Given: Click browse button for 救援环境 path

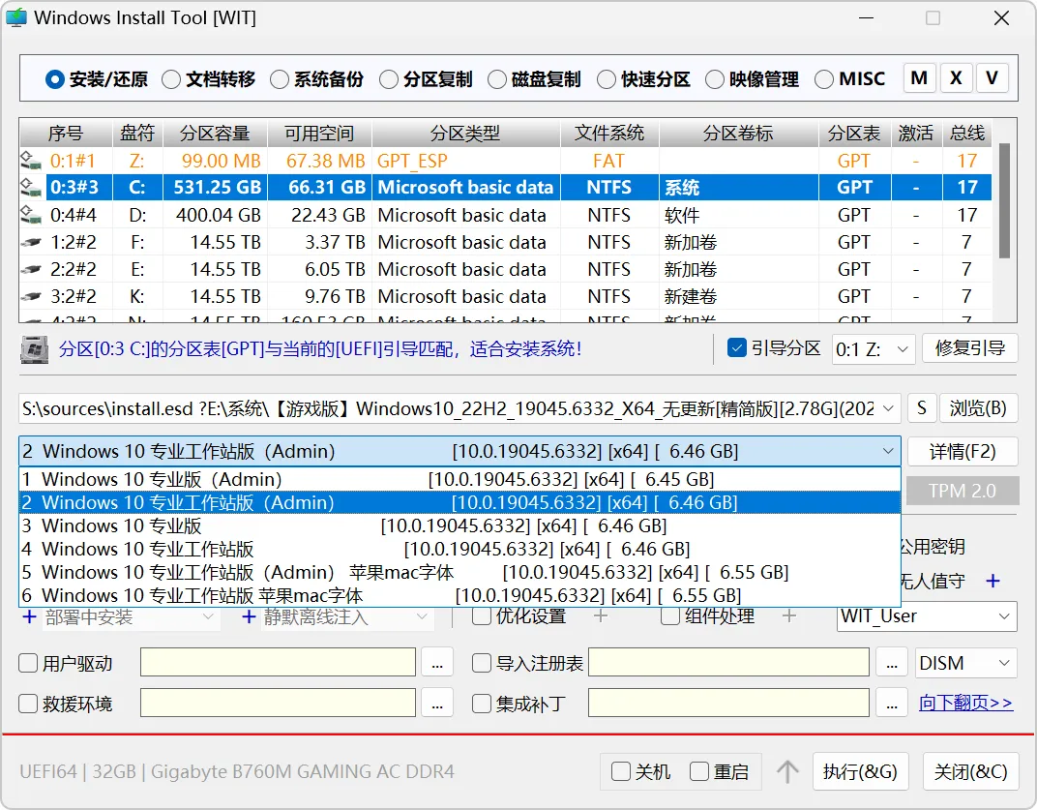Looking at the screenshot, I should [x=437, y=703].
